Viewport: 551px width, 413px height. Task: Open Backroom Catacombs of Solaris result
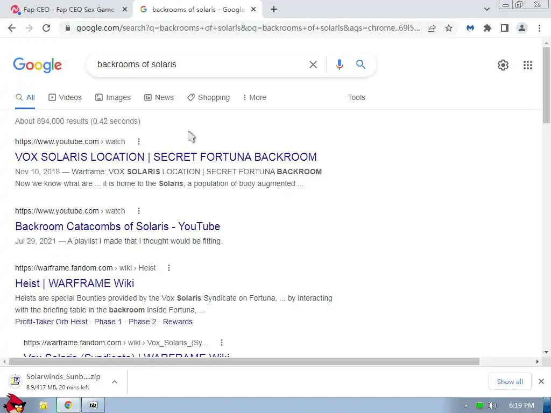click(x=118, y=226)
